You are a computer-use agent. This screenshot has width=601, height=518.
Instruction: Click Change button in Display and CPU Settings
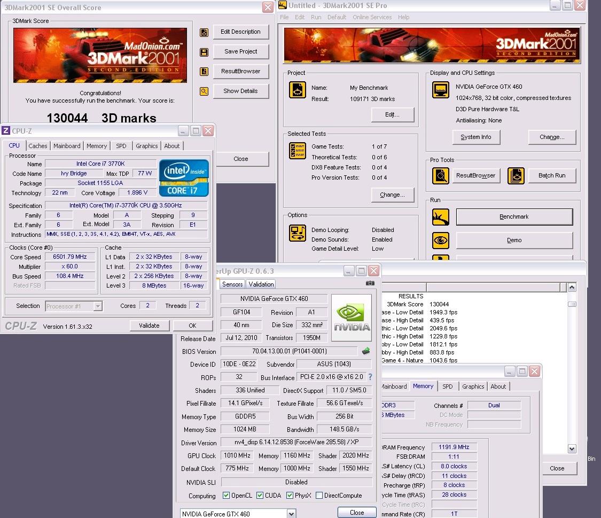pyautogui.click(x=552, y=137)
